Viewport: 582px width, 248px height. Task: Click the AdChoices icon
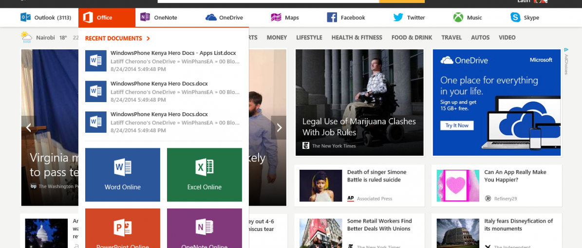pyautogui.click(x=566, y=50)
